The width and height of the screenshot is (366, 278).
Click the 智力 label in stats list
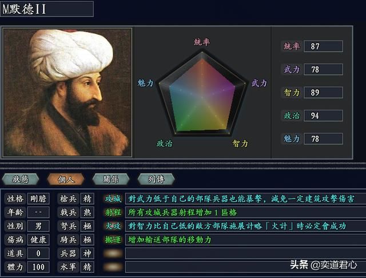(292, 93)
